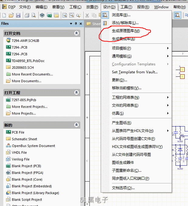Image resolution: width=188 pixels, height=206 pixels.
Task: Click the open project green board icon
Action: coord(49,15)
